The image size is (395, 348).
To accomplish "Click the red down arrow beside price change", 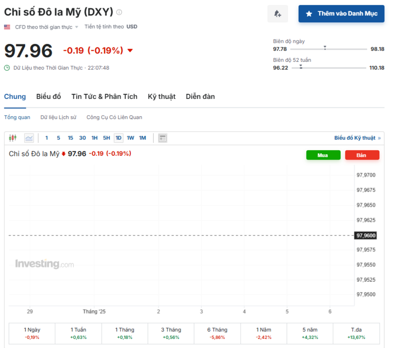I will pyautogui.click(x=130, y=50).
